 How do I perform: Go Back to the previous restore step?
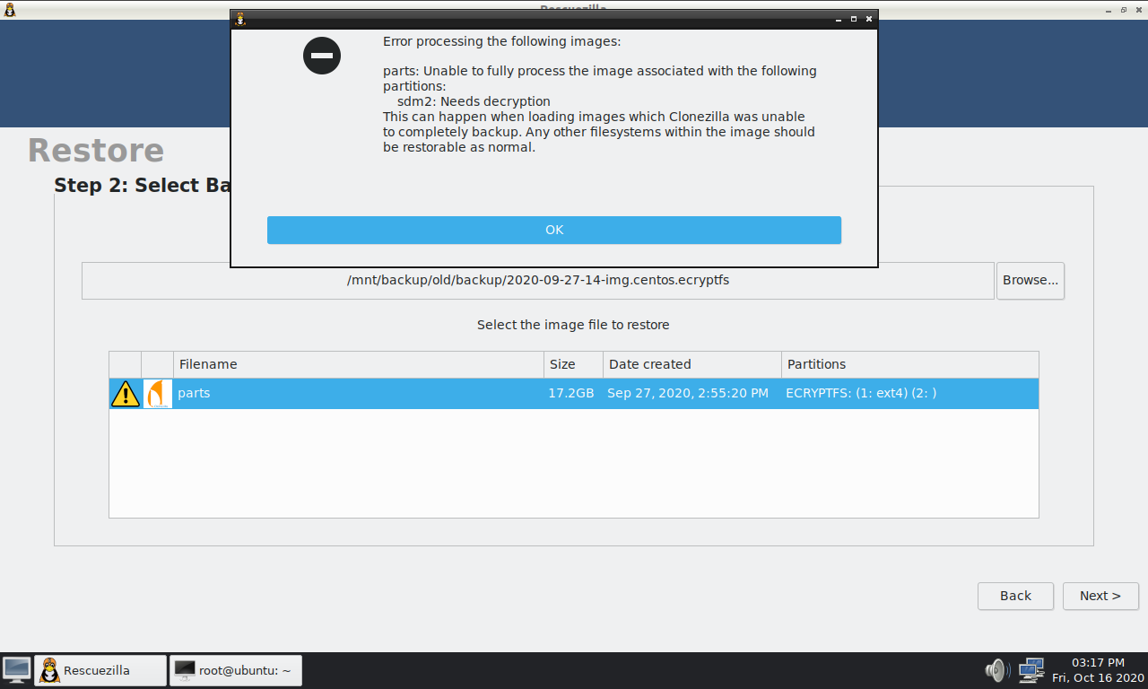(1014, 596)
